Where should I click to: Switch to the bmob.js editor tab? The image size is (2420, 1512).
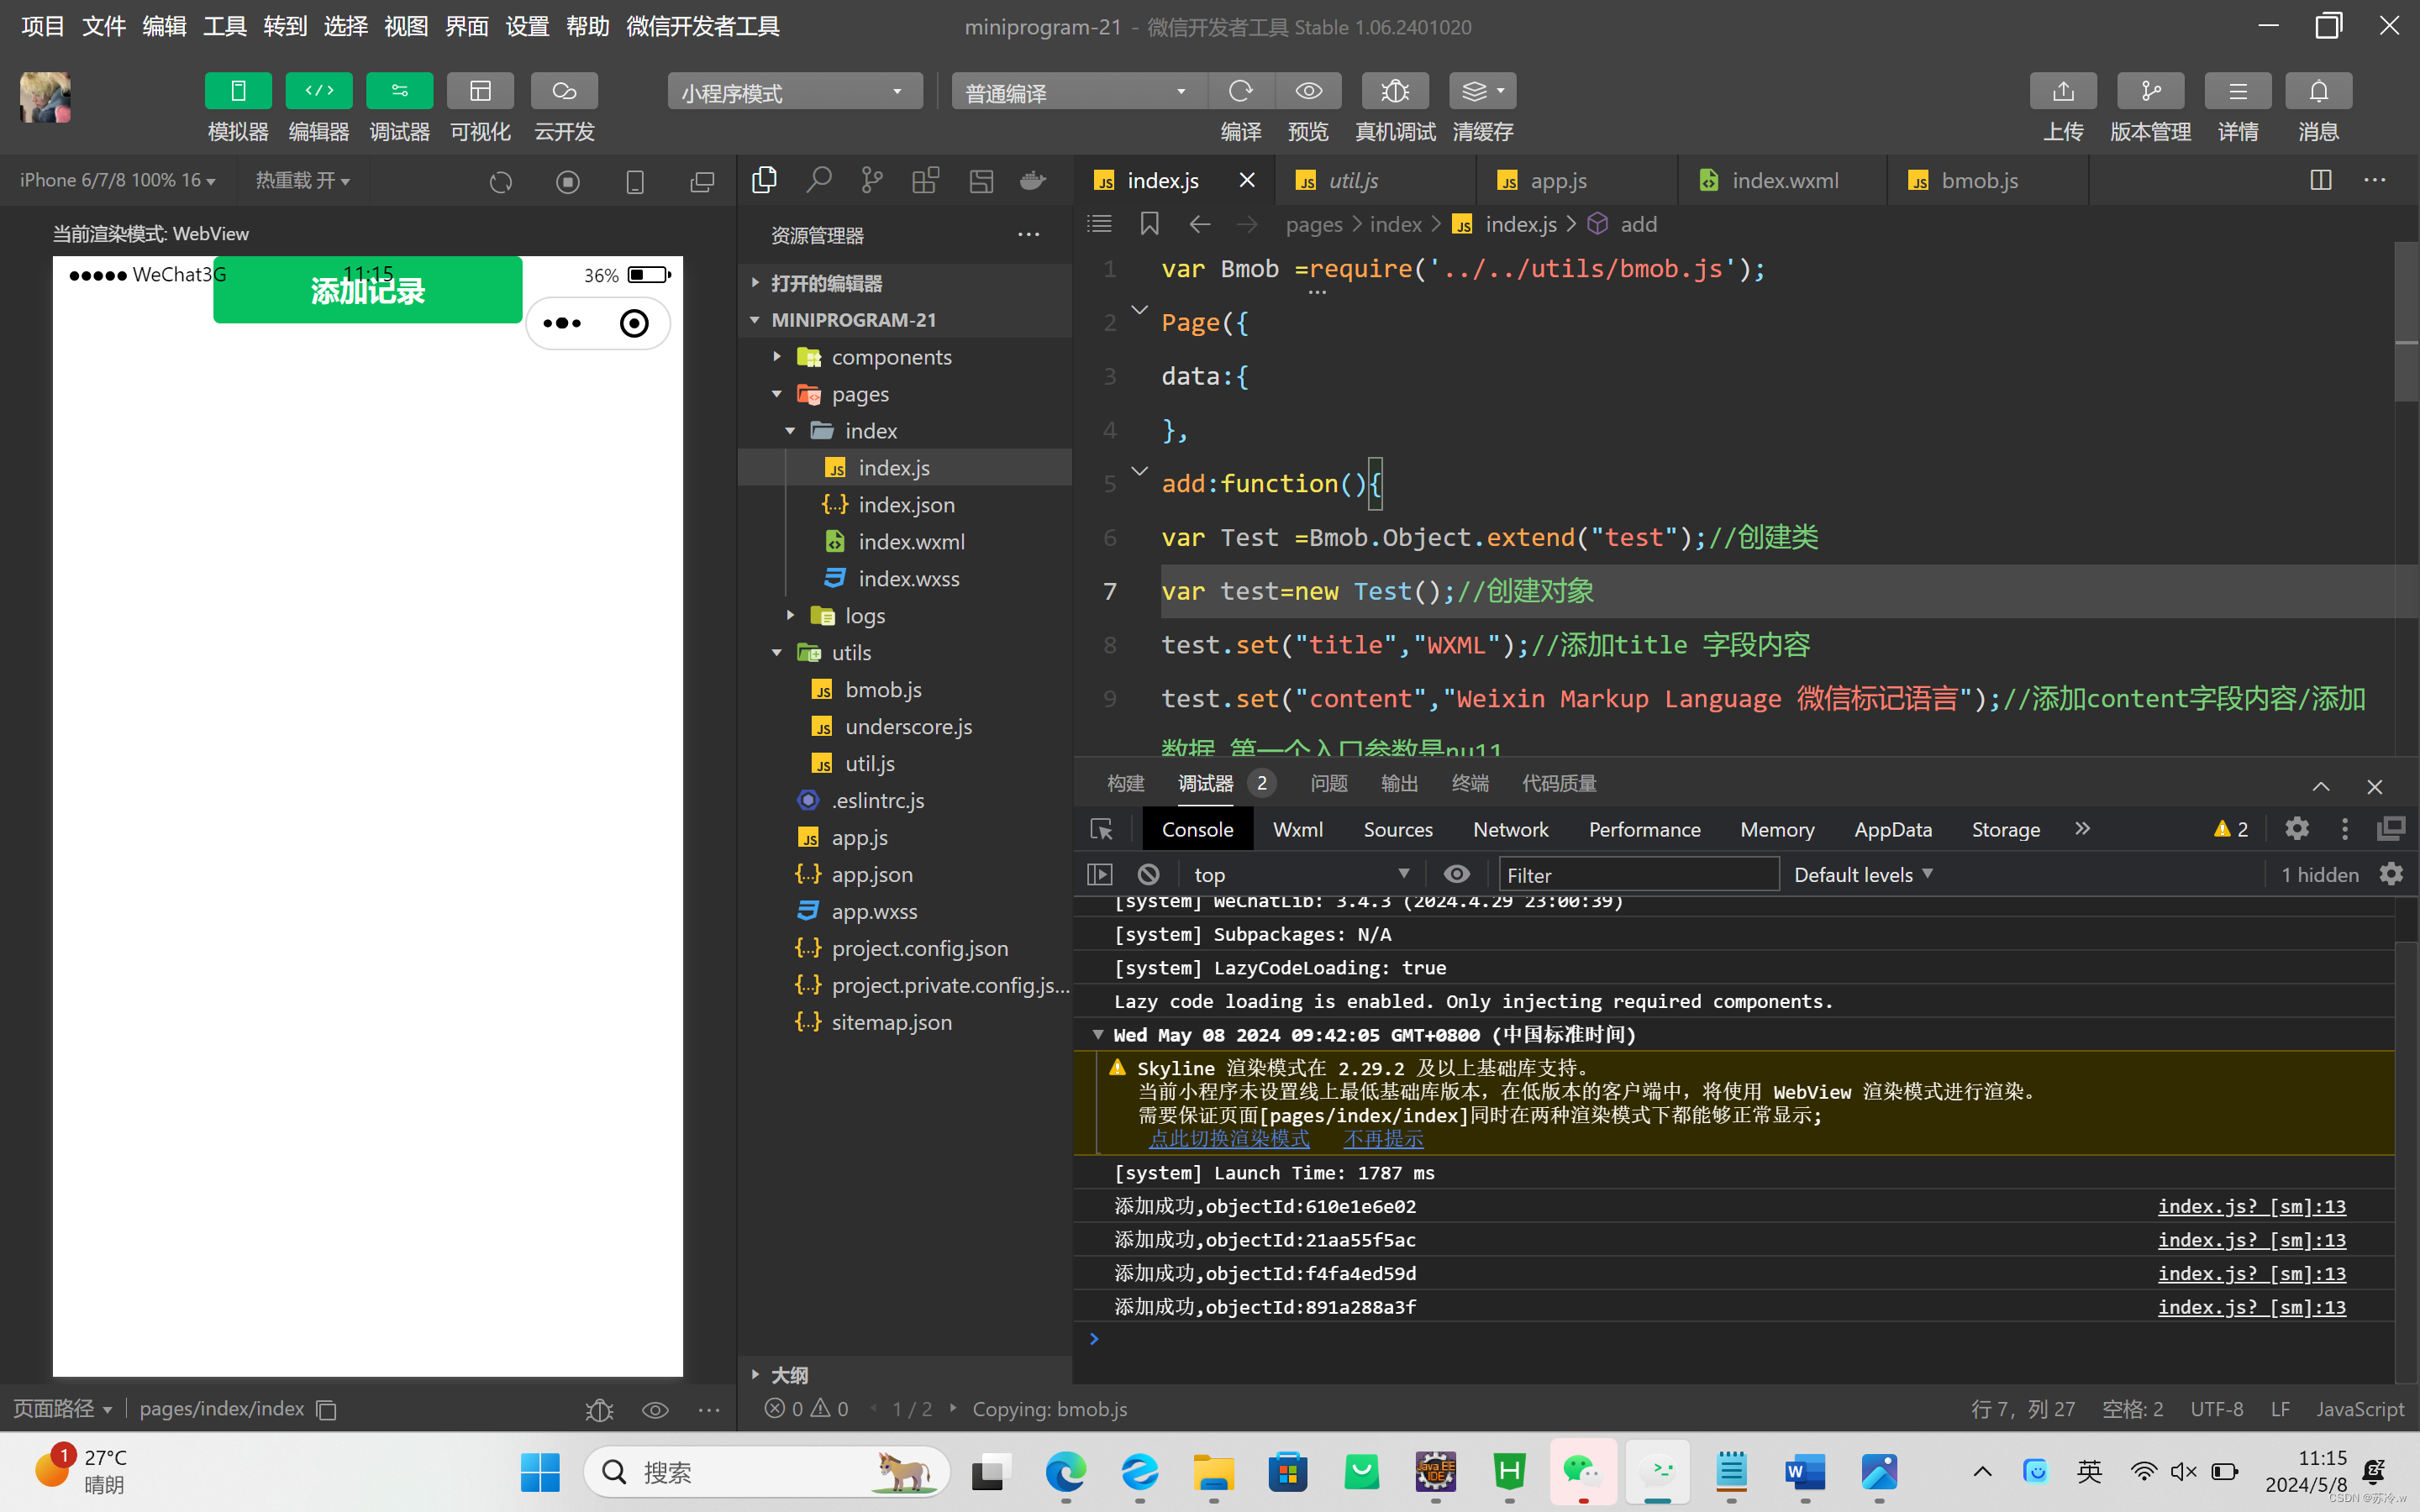[x=1987, y=180]
